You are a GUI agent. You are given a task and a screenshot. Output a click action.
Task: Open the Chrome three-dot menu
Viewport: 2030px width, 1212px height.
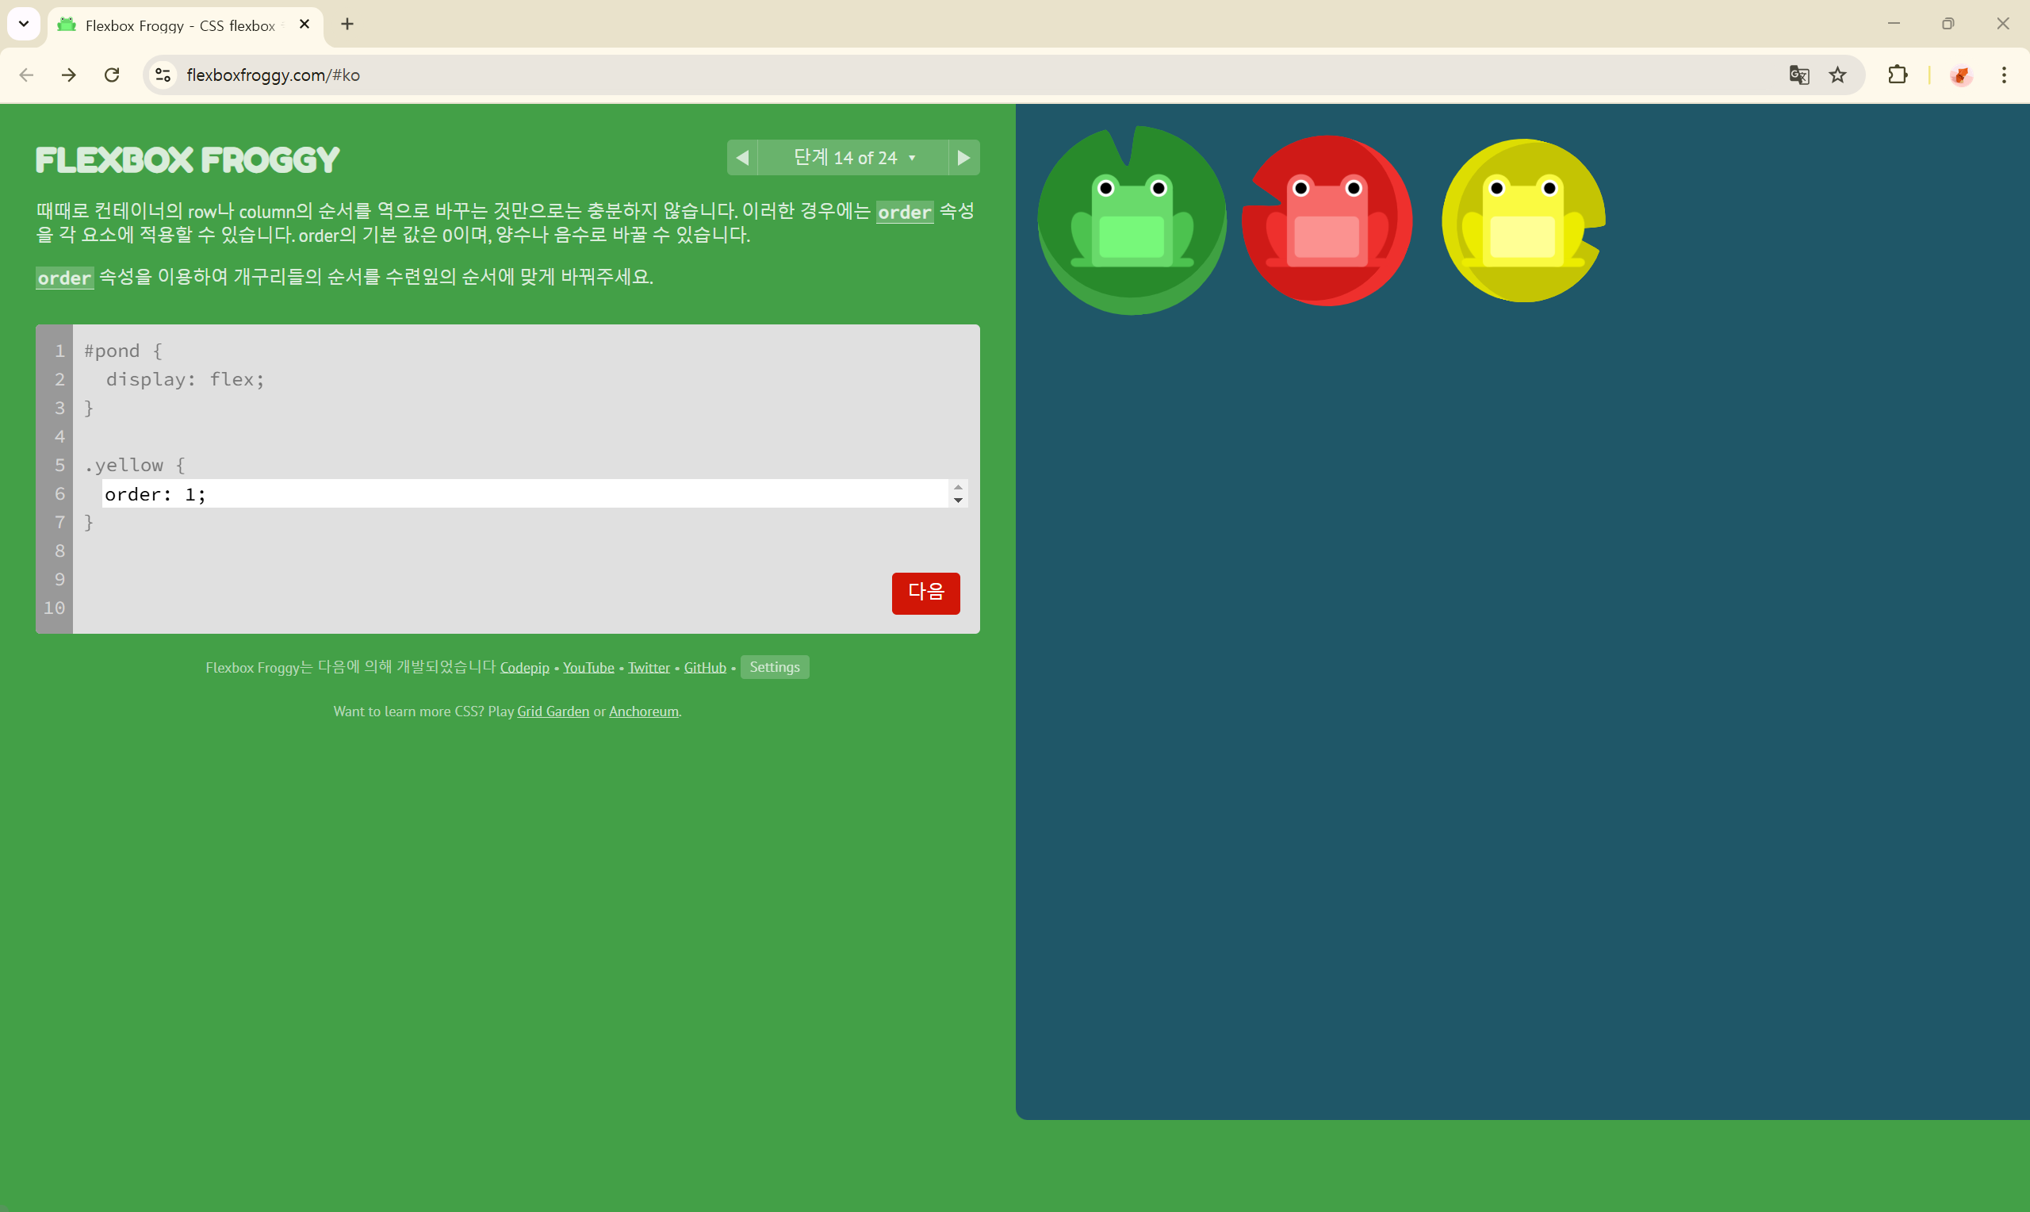pyautogui.click(x=2003, y=75)
